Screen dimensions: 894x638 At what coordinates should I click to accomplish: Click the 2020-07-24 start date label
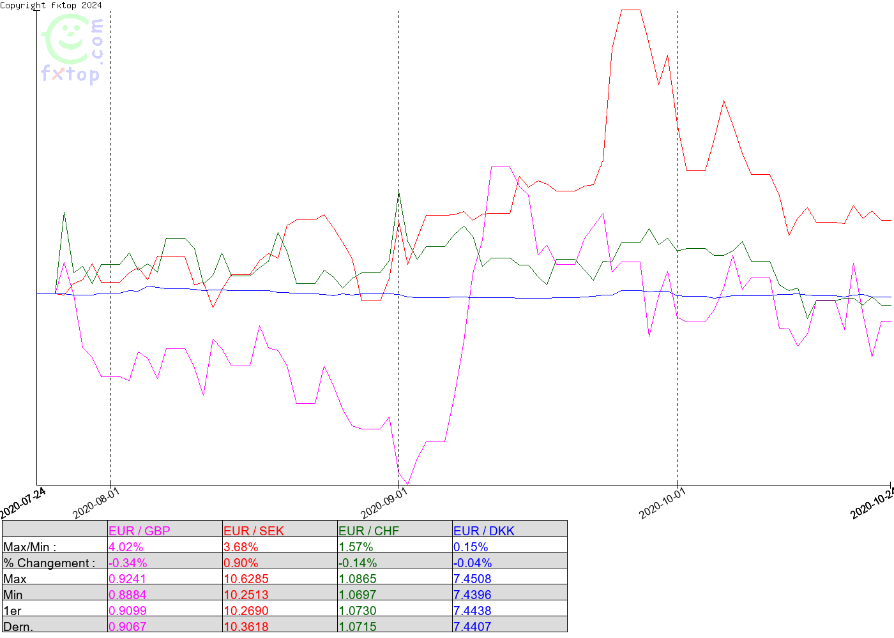pos(22,503)
